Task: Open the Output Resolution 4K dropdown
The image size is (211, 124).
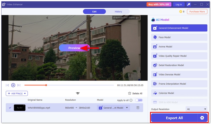Action: (x=196, y=109)
